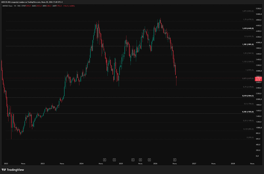This screenshot has width=264, height=174.
Task: Click the МКПАО Озон symbol title
Action: click(8, 6)
